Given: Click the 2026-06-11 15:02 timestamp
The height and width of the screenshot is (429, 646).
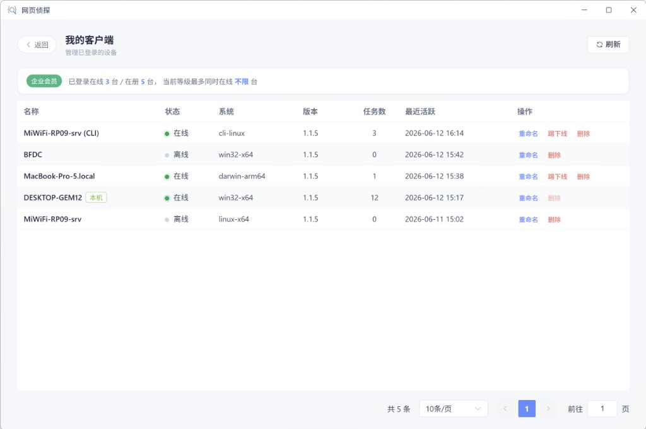Looking at the screenshot, I should tap(434, 219).
